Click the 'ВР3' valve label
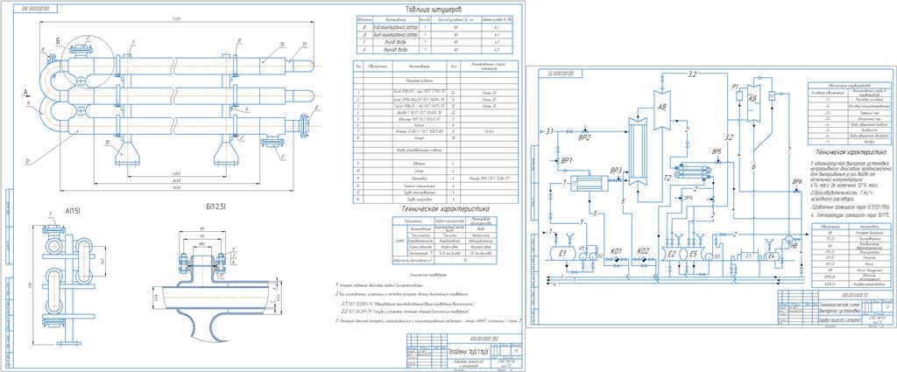 click(x=616, y=170)
